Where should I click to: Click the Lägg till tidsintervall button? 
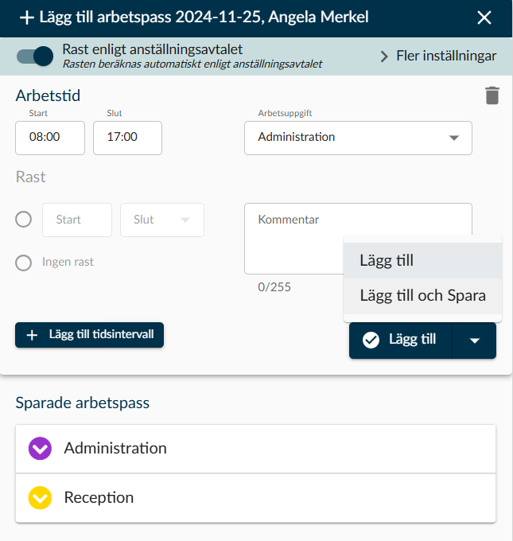tap(89, 335)
